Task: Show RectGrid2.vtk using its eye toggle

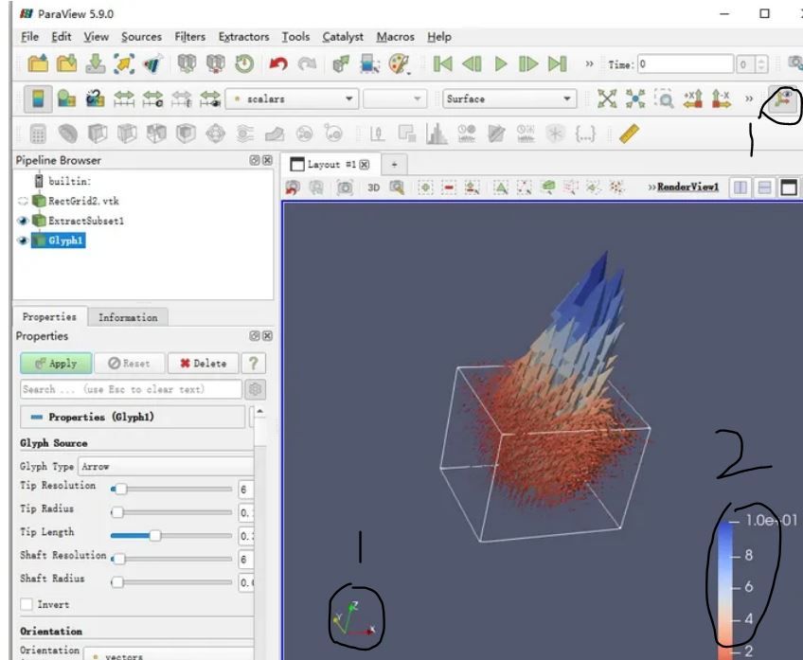Action: click(x=23, y=201)
